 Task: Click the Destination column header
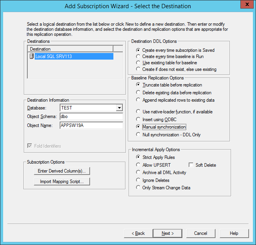70,49
